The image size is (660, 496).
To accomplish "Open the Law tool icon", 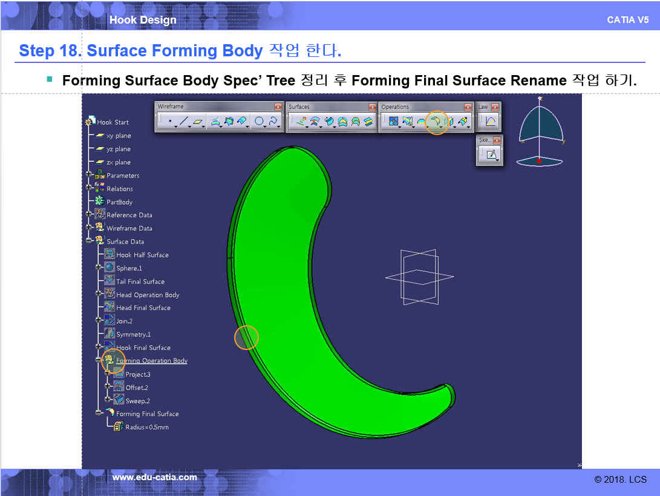I will point(489,122).
